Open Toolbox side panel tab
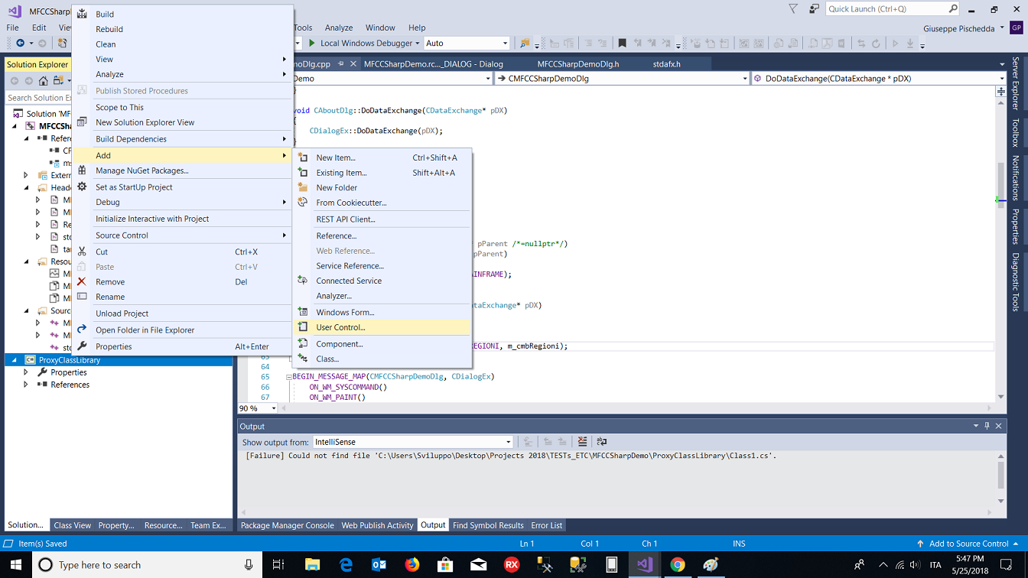The height and width of the screenshot is (578, 1028). point(1015,132)
